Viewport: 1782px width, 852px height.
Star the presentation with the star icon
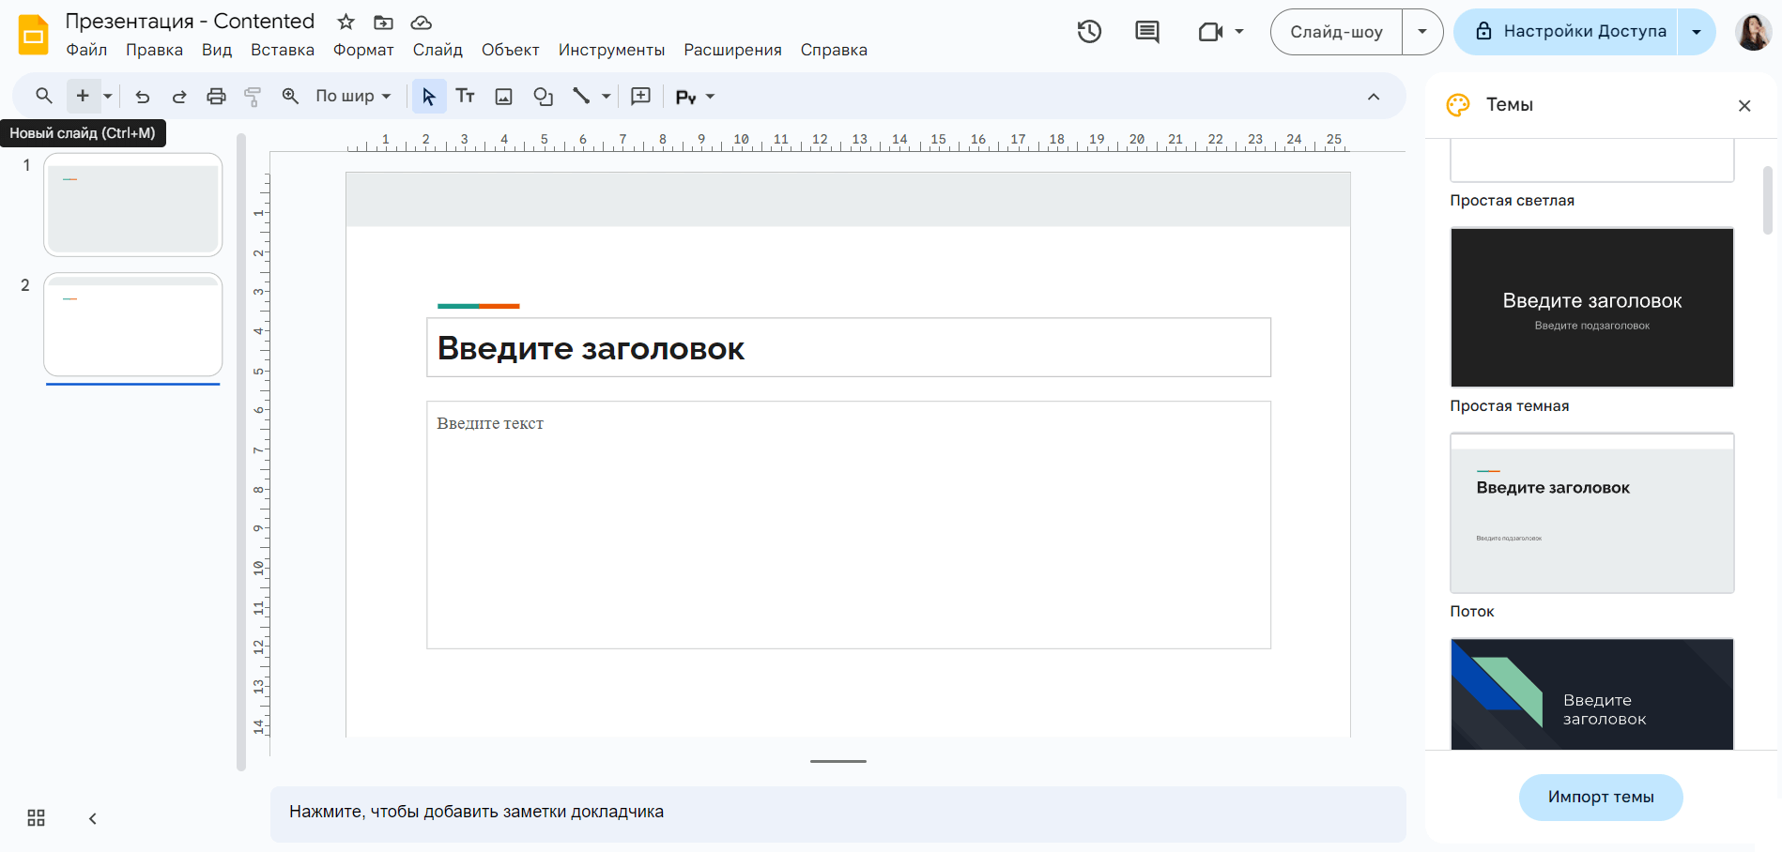346,22
